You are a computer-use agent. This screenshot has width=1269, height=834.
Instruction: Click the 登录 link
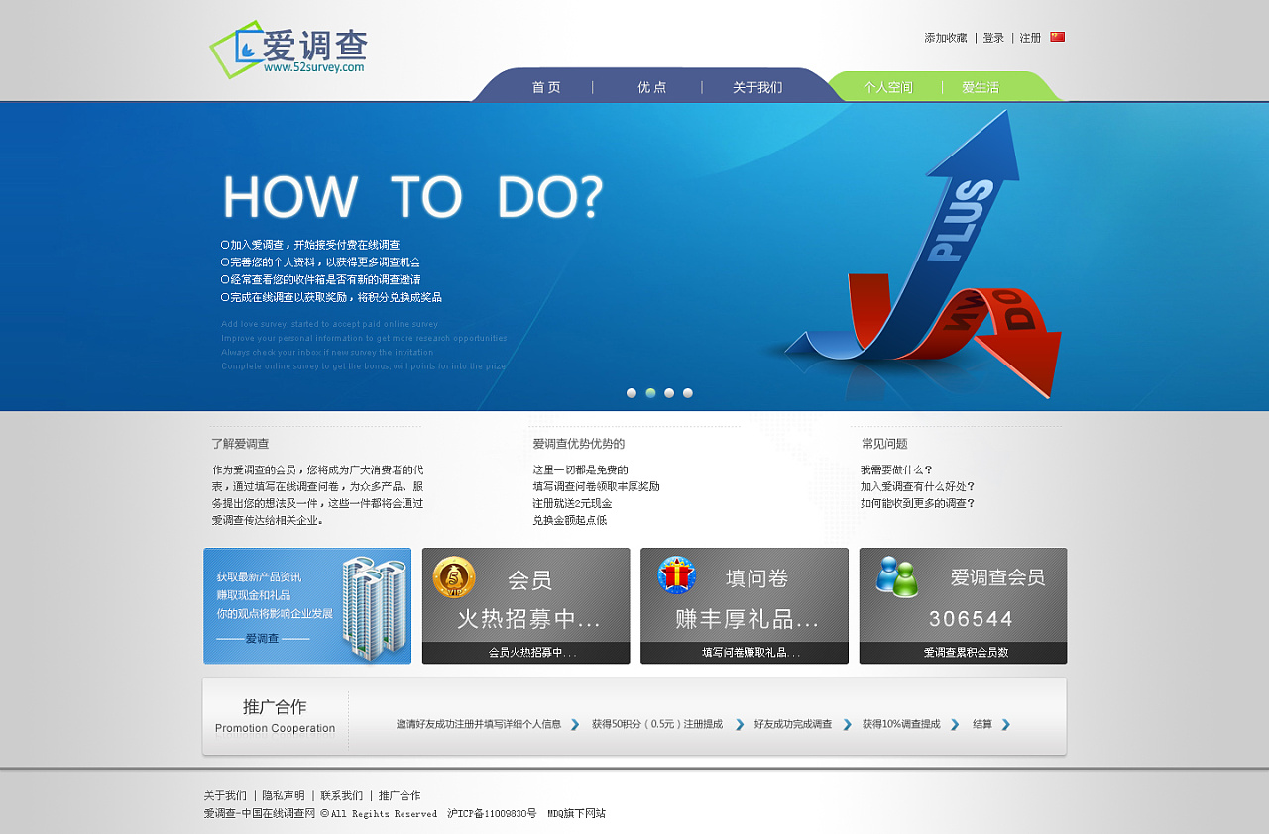(993, 38)
